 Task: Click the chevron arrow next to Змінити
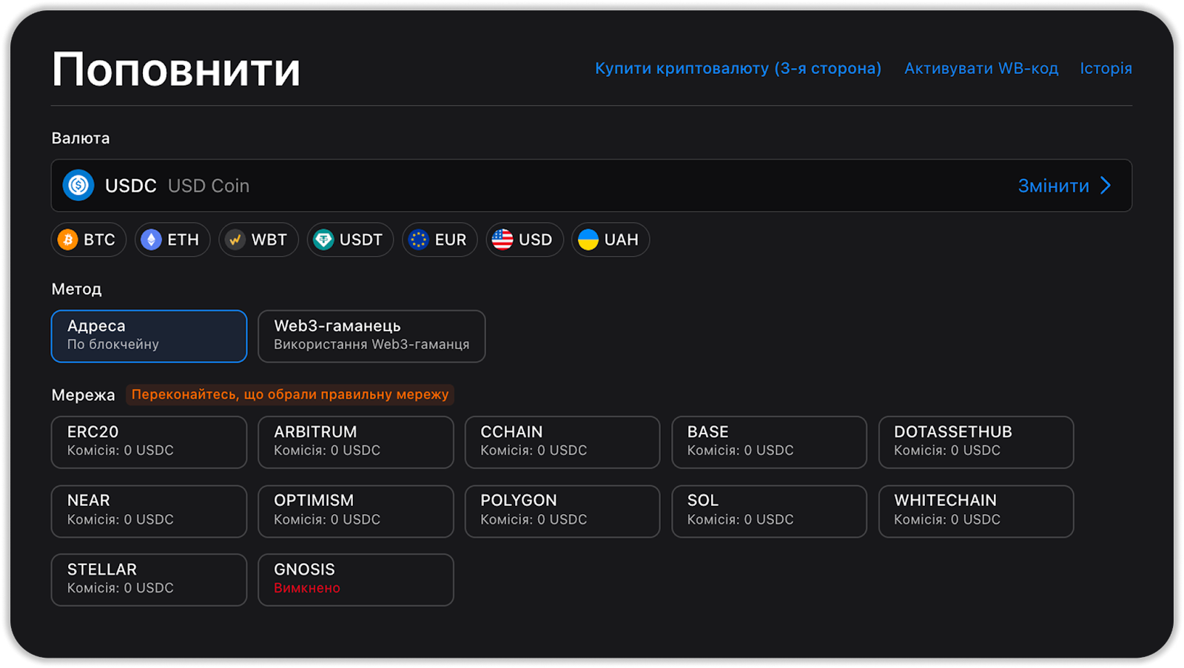point(1106,186)
